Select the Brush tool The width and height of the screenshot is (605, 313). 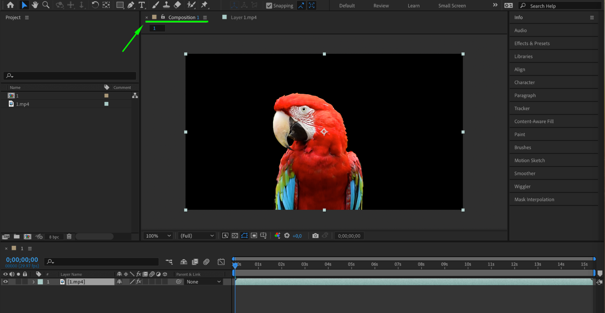[155, 5]
